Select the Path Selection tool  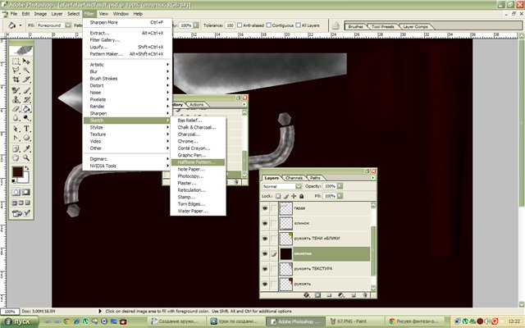16,129
